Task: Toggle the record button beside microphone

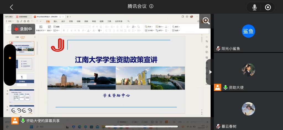Action: (x=268, y=7)
